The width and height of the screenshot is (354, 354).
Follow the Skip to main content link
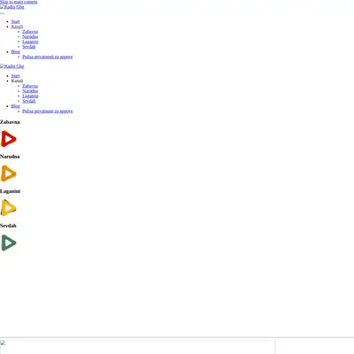click(19, 2)
